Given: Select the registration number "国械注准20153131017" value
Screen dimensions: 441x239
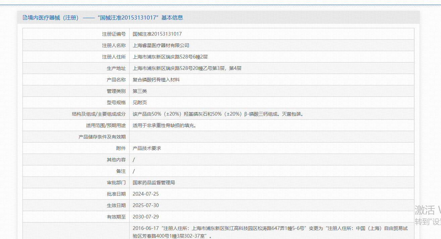Looking at the screenshot, I should tap(156, 34).
